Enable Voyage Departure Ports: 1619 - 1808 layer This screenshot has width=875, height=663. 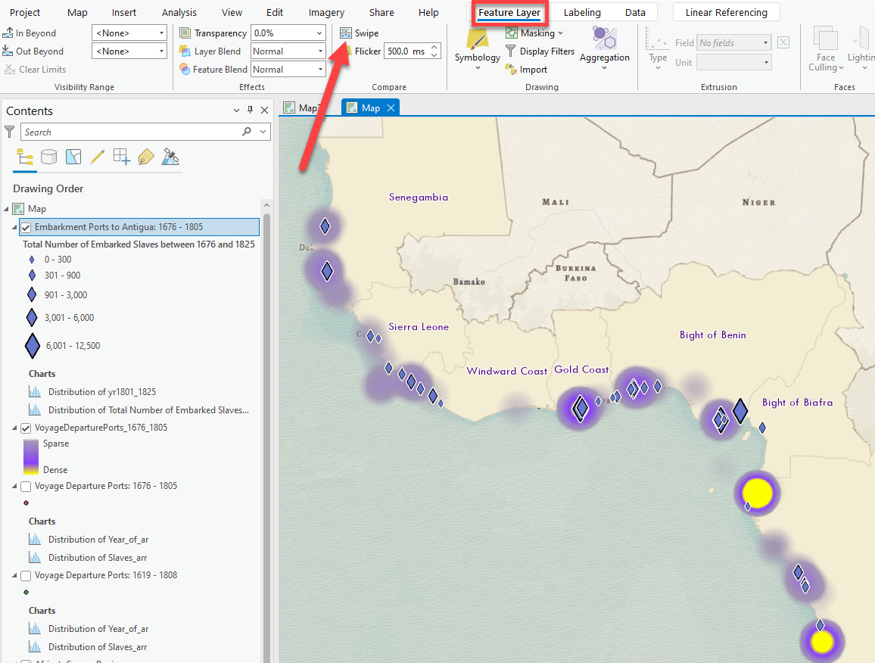click(26, 575)
